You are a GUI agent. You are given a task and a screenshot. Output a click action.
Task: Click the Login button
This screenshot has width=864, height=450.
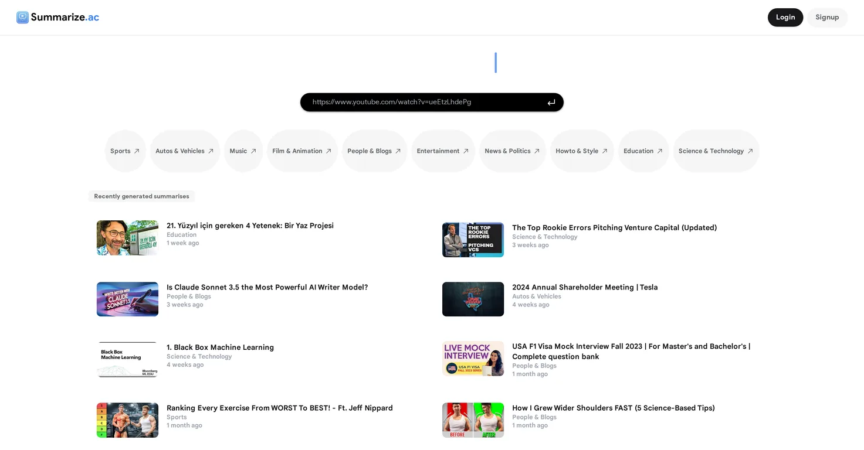click(785, 18)
